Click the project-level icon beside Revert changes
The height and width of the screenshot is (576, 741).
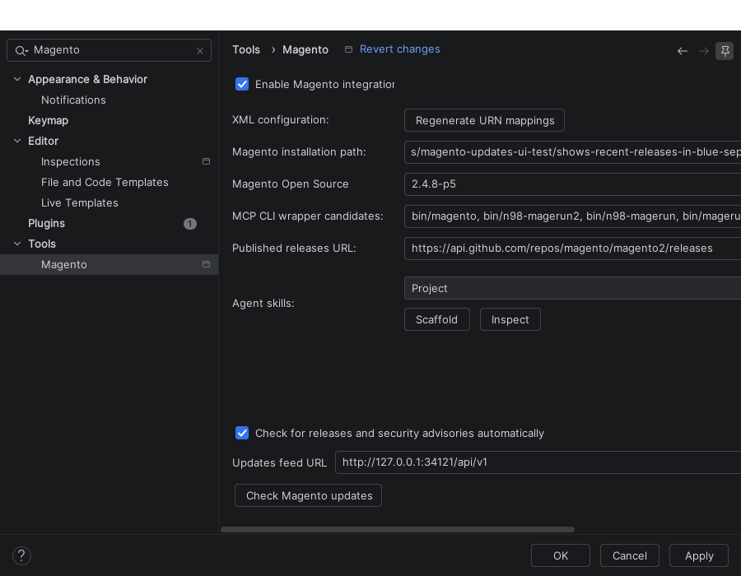(x=348, y=49)
